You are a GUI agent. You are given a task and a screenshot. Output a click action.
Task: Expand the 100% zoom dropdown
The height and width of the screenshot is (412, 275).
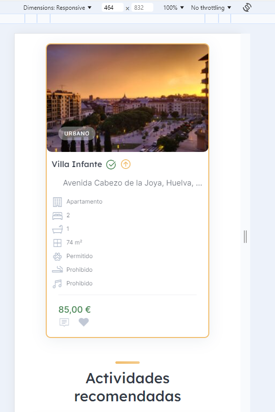pyautogui.click(x=173, y=8)
